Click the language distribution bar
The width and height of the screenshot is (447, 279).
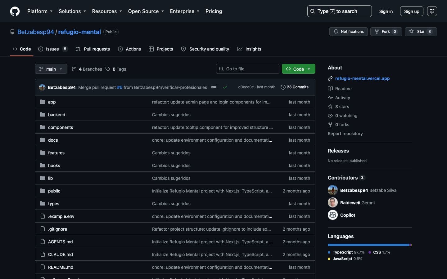click(370, 245)
